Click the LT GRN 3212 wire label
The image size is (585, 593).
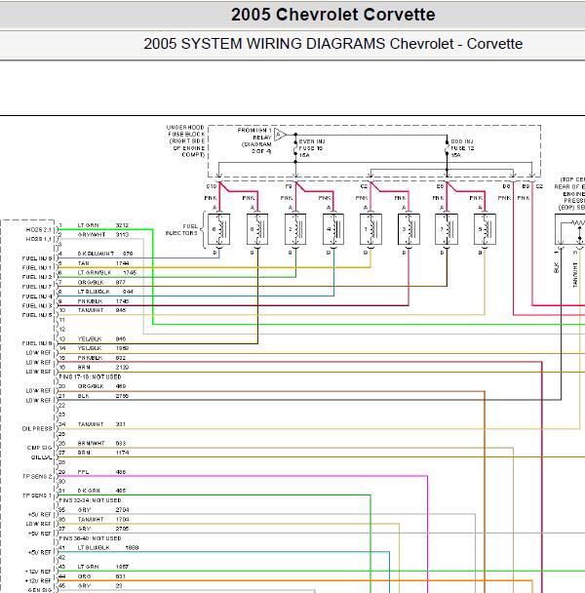coord(103,225)
